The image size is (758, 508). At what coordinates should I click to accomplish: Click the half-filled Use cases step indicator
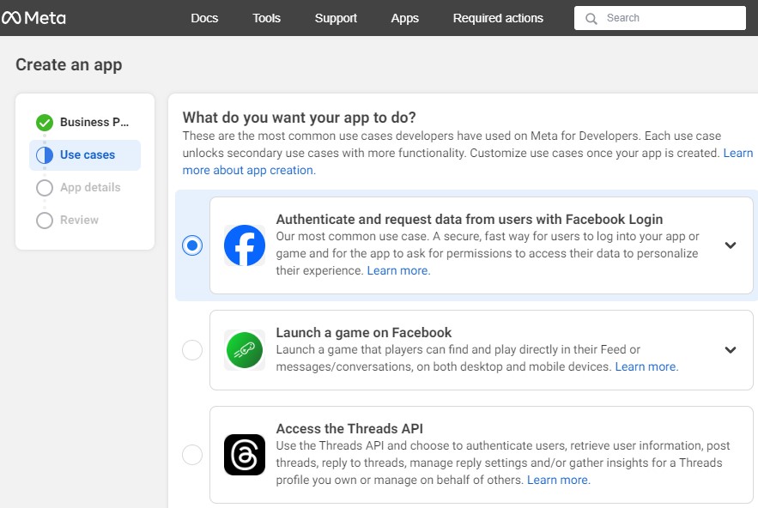pyautogui.click(x=45, y=154)
